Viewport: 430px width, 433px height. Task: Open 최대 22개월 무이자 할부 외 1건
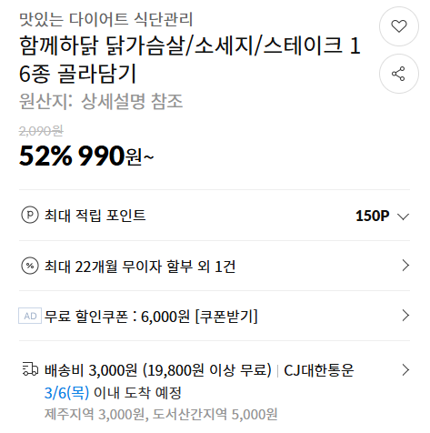(x=140, y=267)
